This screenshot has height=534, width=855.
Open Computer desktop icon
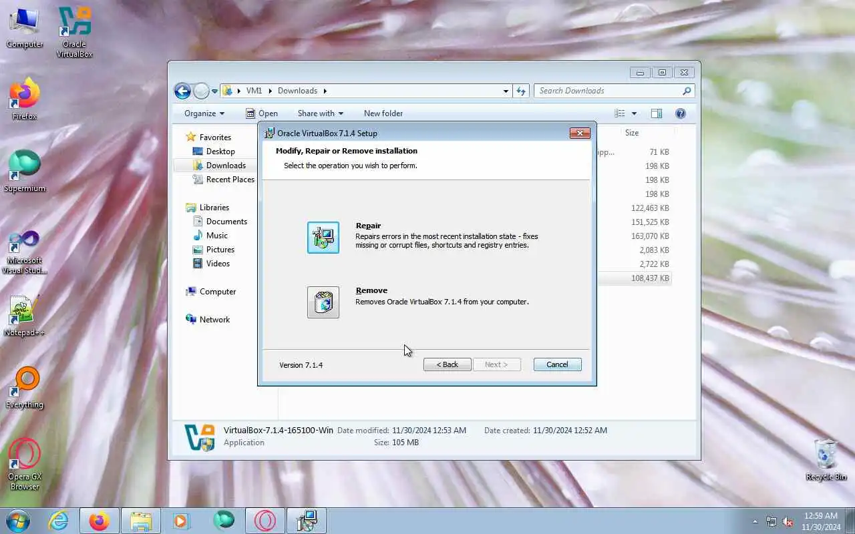pyautogui.click(x=25, y=27)
